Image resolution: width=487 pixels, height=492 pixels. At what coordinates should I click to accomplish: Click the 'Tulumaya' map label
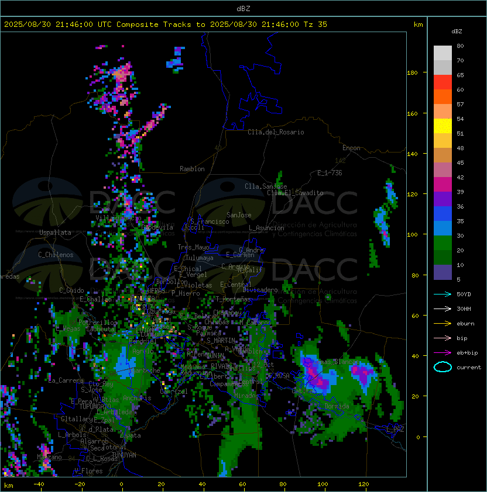click(x=200, y=258)
